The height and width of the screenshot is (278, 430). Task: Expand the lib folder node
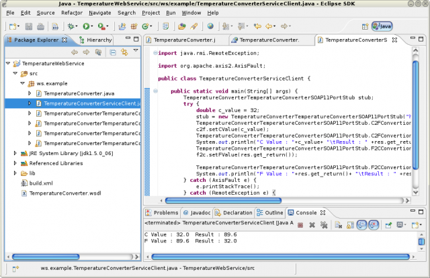(15, 173)
